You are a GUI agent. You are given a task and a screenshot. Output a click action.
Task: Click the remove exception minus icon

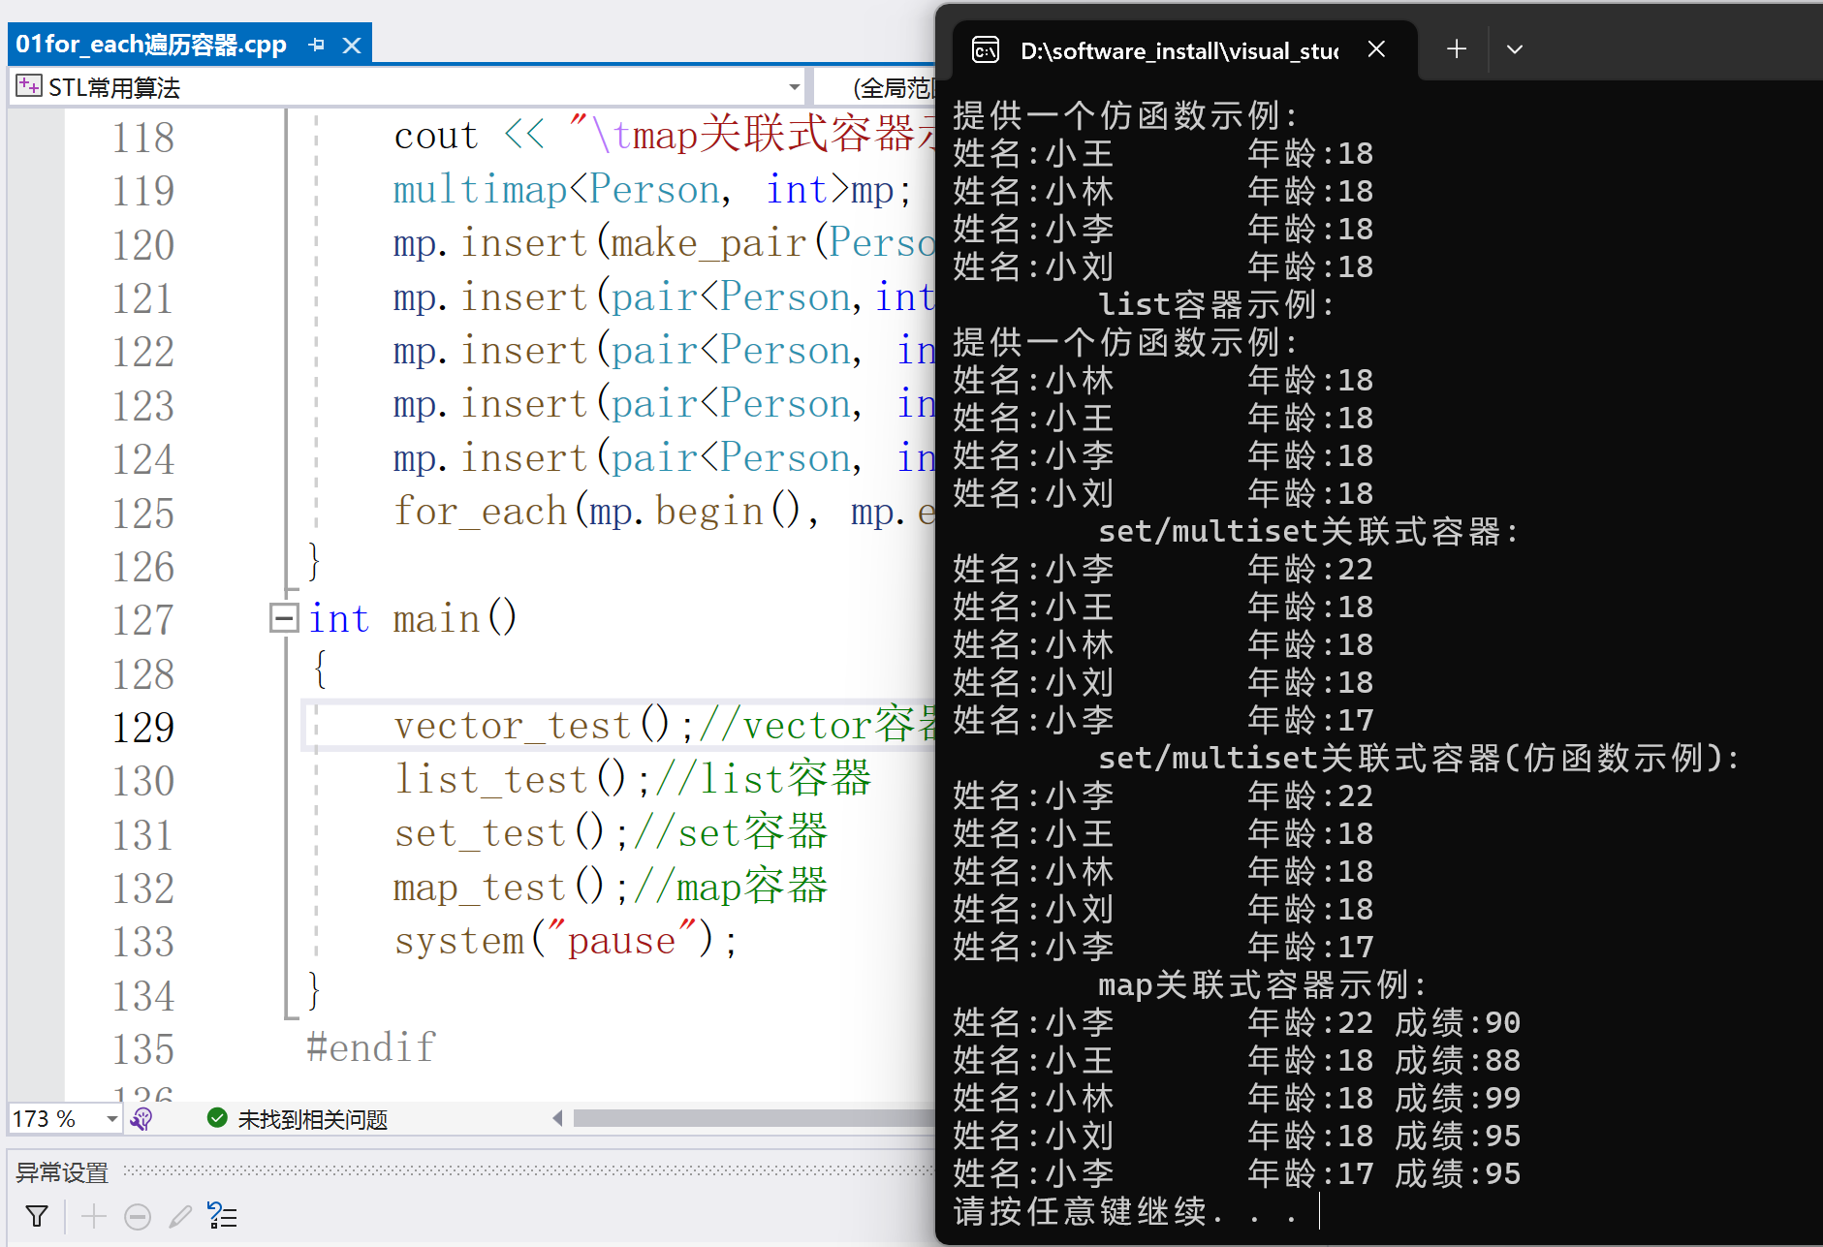[x=138, y=1216]
